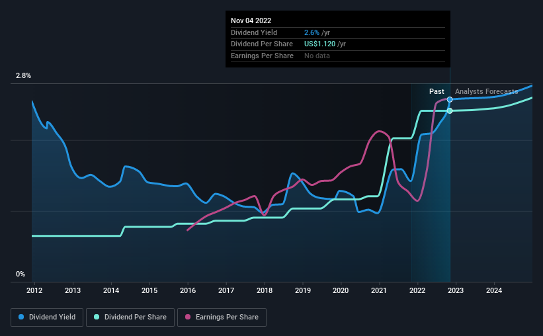
Task: Click the Nov 04 2022 tooltip date
Action: point(251,21)
